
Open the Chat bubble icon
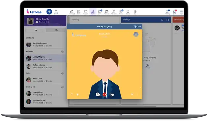click(174, 12)
